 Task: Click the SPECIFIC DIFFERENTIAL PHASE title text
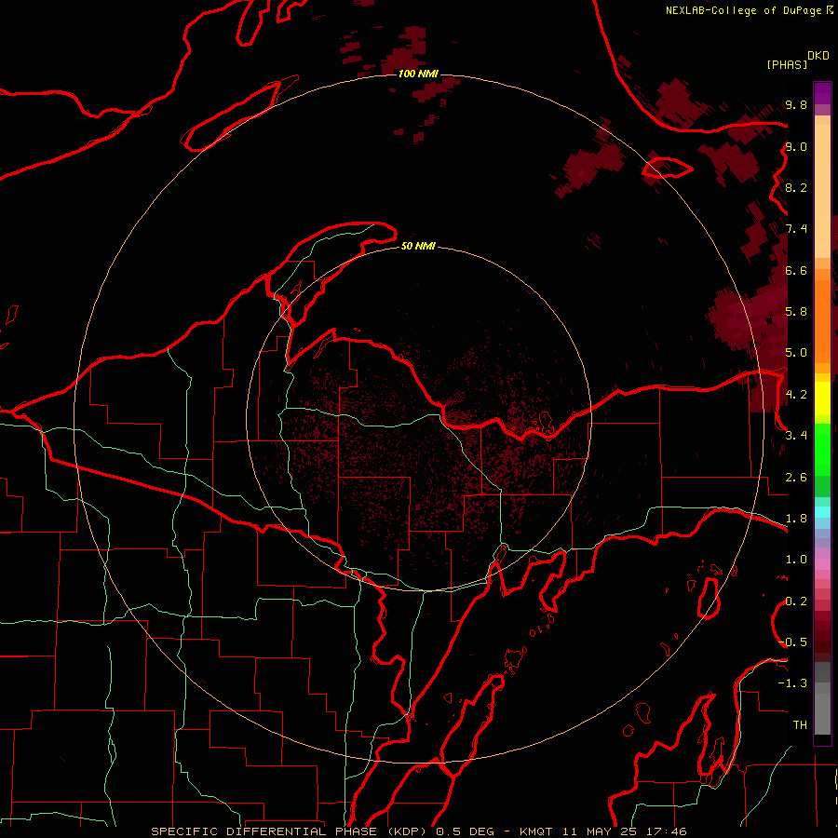(x=264, y=831)
